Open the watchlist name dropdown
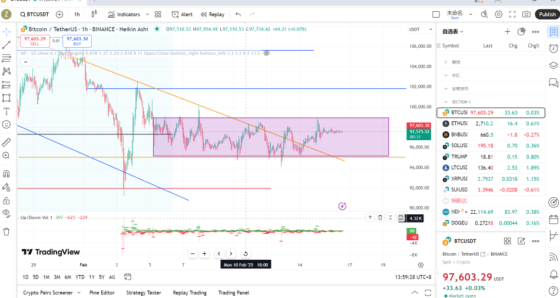560x298 pixels. (x=452, y=31)
